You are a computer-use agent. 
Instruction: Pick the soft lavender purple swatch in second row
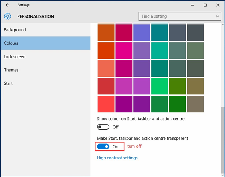[142, 50]
